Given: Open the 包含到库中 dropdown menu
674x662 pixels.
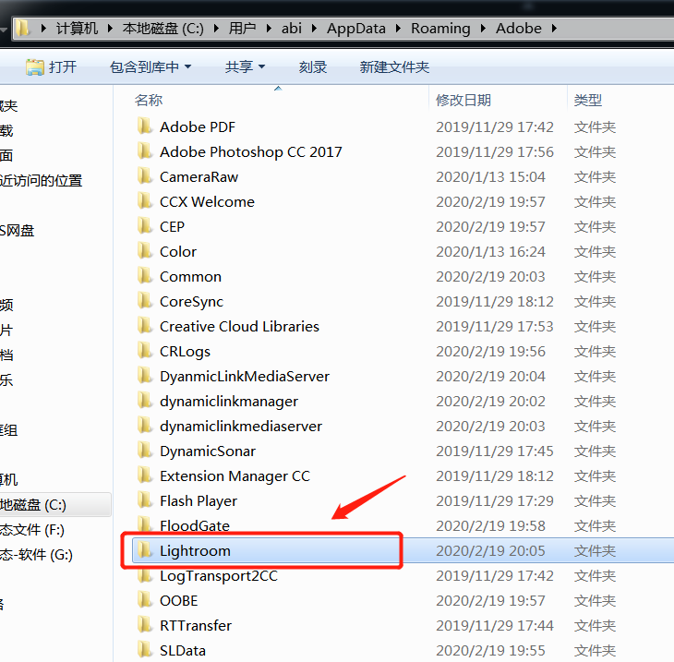Looking at the screenshot, I should (x=150, y=67).
